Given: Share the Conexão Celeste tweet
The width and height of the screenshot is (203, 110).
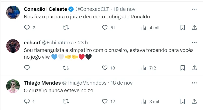Looking at the screenshot, I should (194, 28).
